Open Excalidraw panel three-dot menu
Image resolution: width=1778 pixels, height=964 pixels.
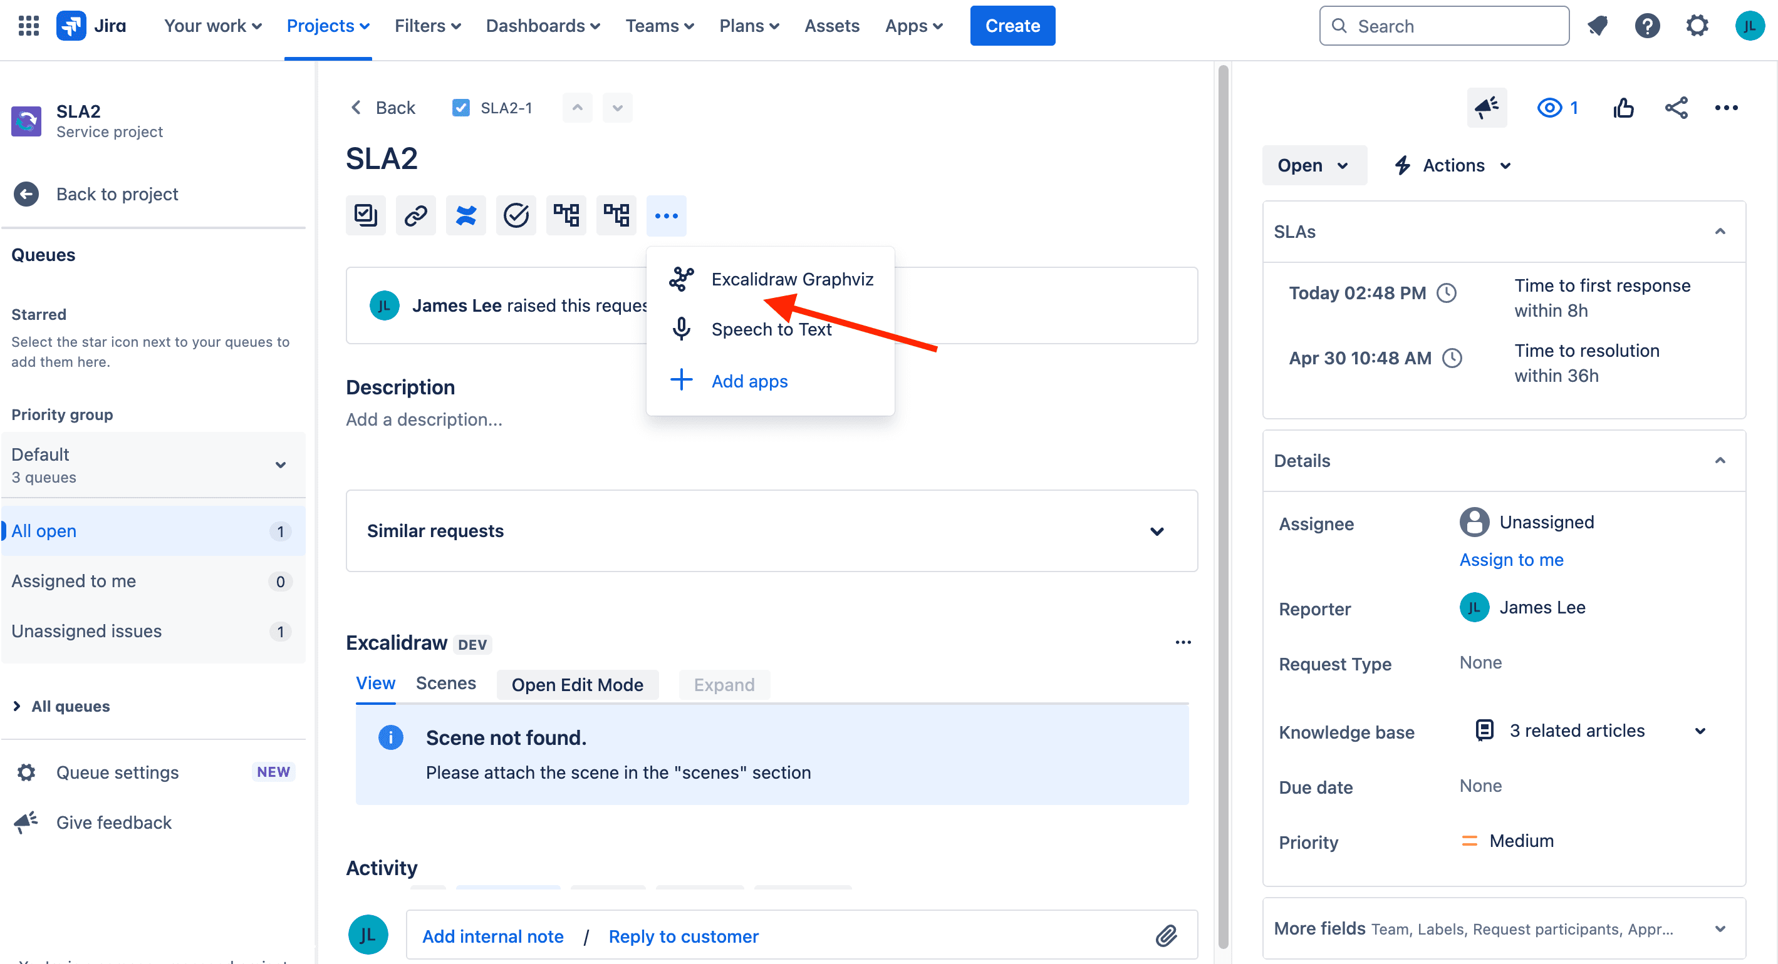(1183, 642)
